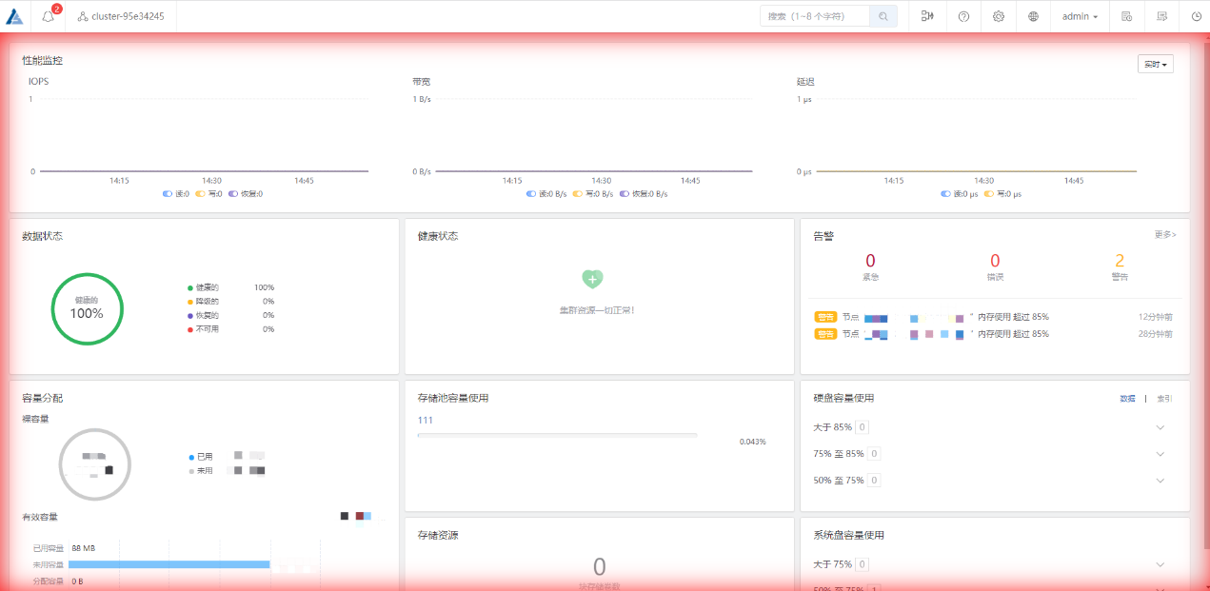Open the report log icon beside admin
This screenshot has width=1210, height=591.
click(1125, 16)
